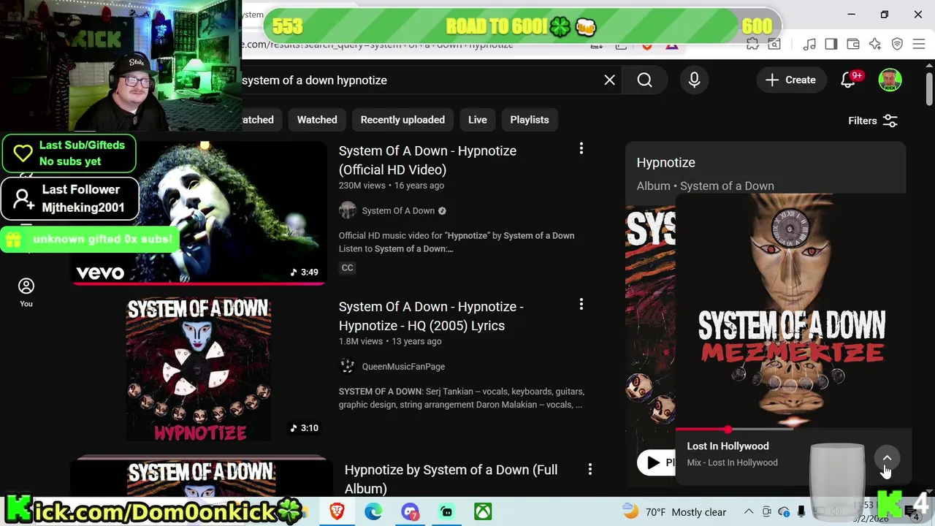Viewport: 935px width, 526px height.
Task: Show hidden system tray icons
Action: 749,511
